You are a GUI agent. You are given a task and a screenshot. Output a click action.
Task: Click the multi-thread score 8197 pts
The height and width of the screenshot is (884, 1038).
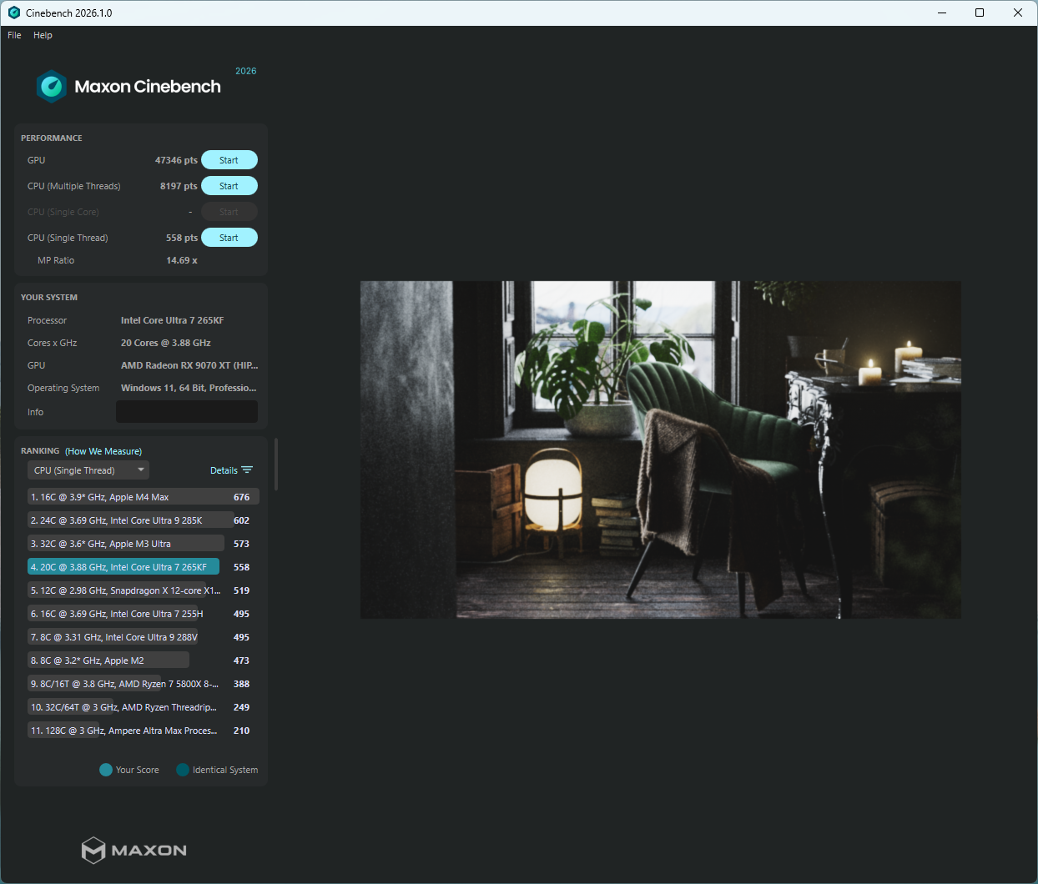click(179, 186)
